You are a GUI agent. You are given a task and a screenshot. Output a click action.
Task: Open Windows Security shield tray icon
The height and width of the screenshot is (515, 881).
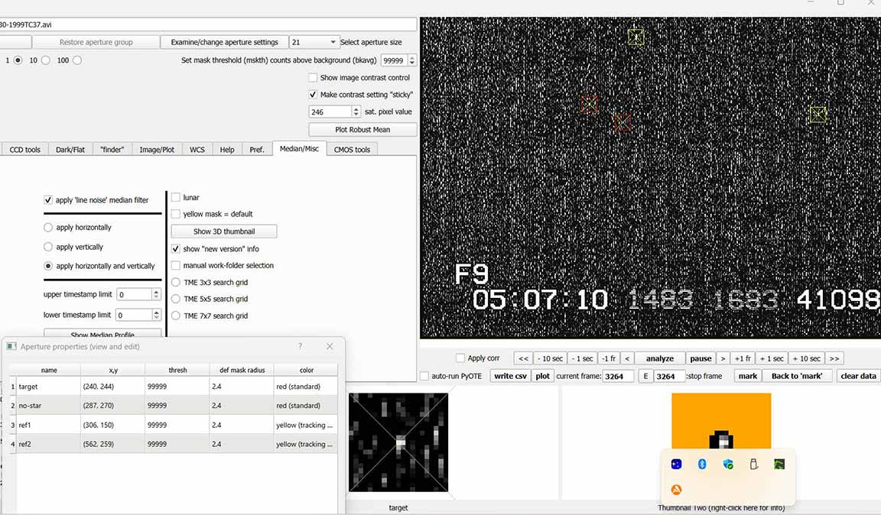pos(728,464)
